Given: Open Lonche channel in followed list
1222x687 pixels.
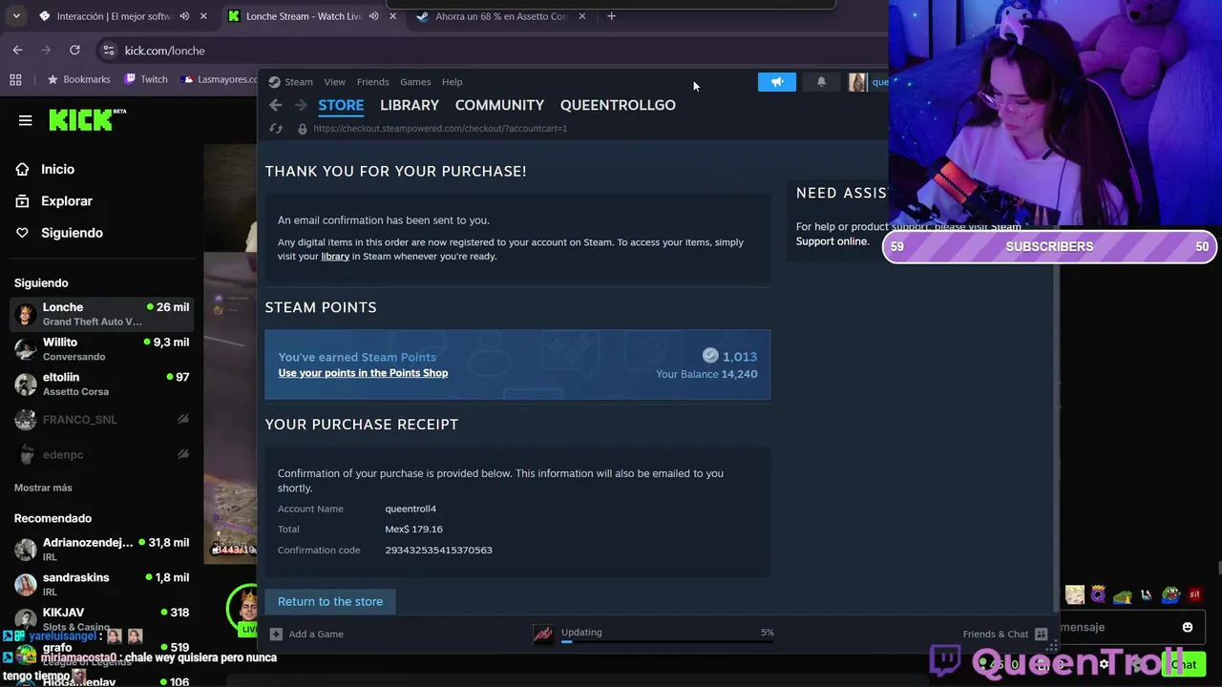Looking at the screenshot, I should click(x=101, y=314).
